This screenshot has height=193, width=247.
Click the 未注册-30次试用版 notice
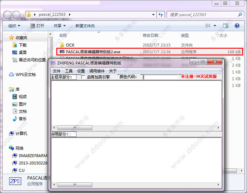[x=199, y=77]
